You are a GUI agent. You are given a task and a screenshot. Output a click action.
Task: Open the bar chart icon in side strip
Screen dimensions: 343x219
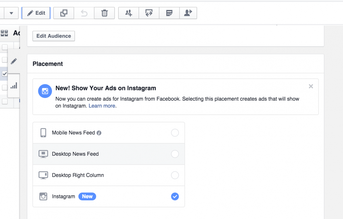coord(14,86)
